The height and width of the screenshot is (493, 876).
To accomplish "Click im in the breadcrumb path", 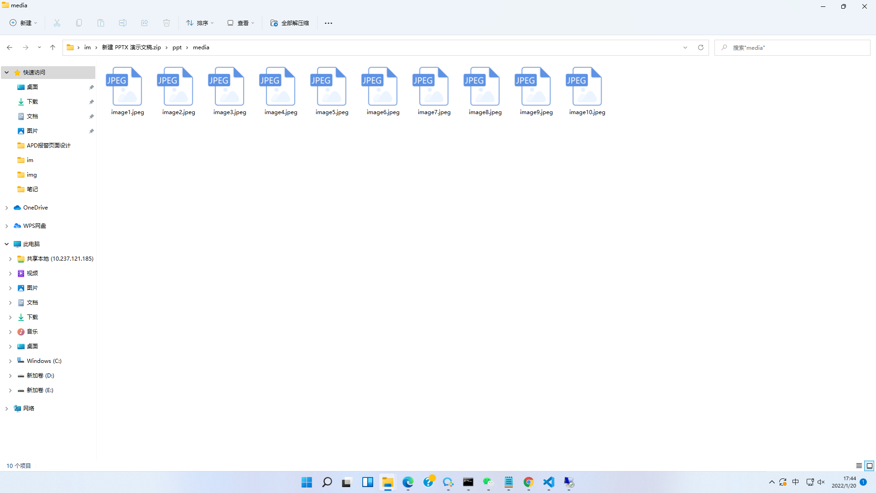I will click(88, 47).
